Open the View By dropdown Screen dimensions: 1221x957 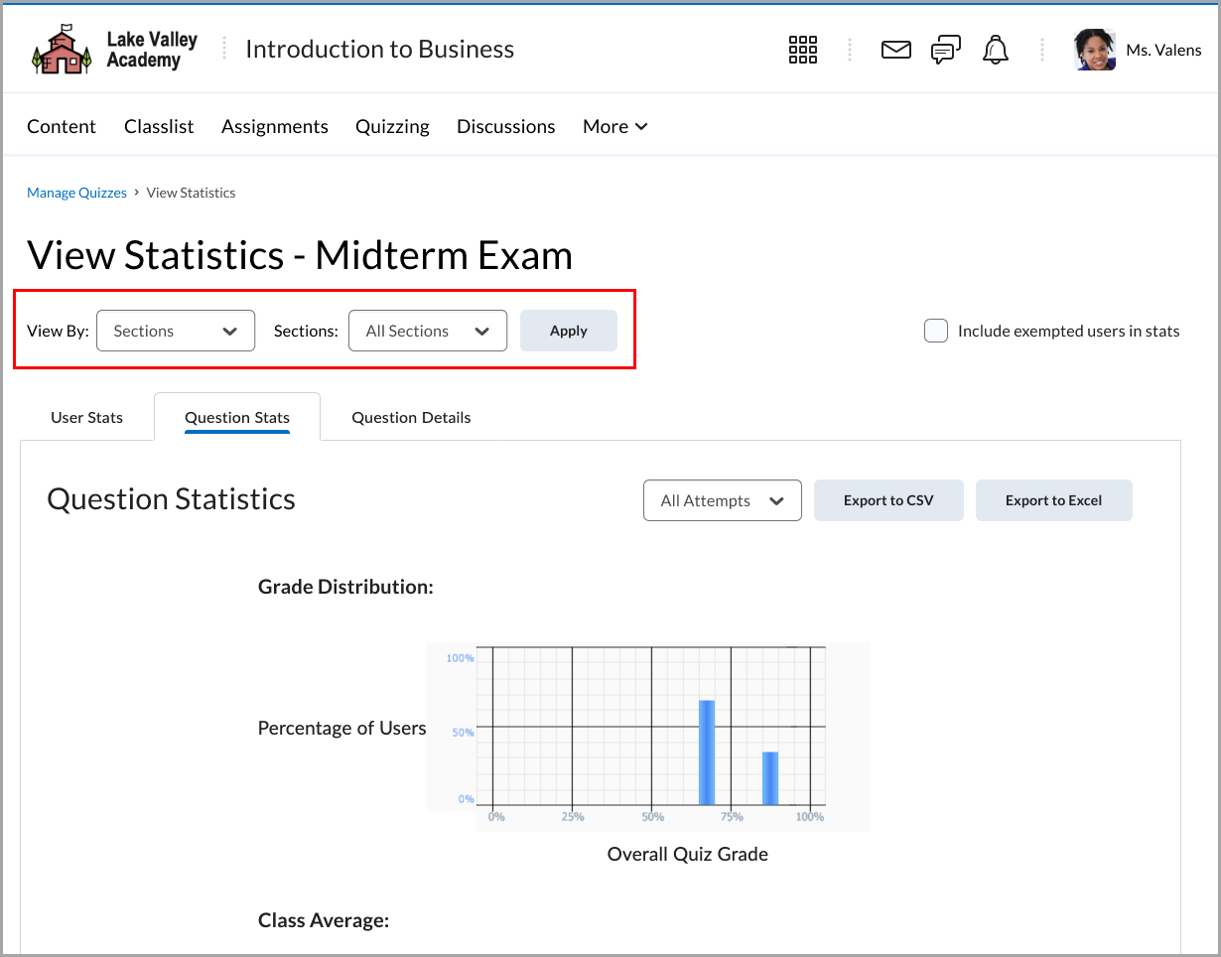[176, 332]
